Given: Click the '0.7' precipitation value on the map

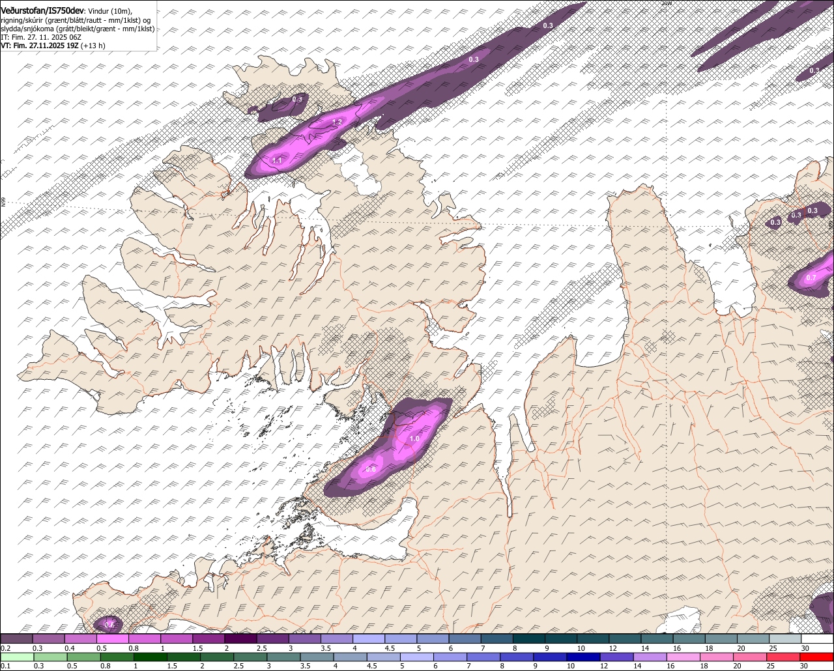Looking at the screenshot, I should pos(811,278).
